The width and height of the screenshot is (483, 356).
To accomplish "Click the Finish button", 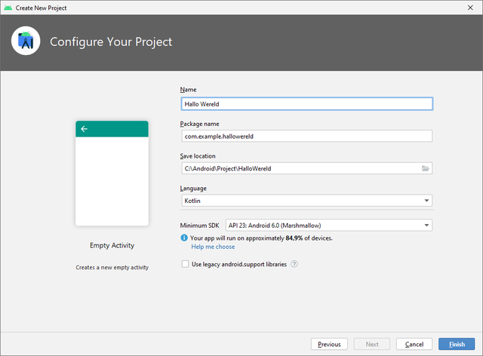I will click(457, 344).
